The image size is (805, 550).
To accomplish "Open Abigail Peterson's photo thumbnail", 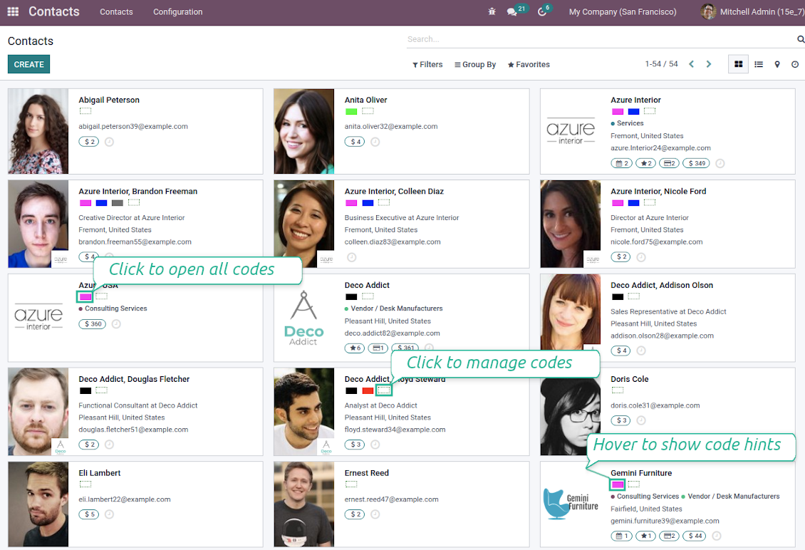I will click(x=38, y=131).
